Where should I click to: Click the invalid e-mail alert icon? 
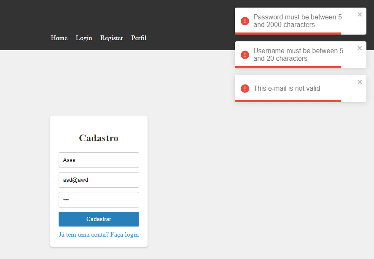(x=245, y=89)
